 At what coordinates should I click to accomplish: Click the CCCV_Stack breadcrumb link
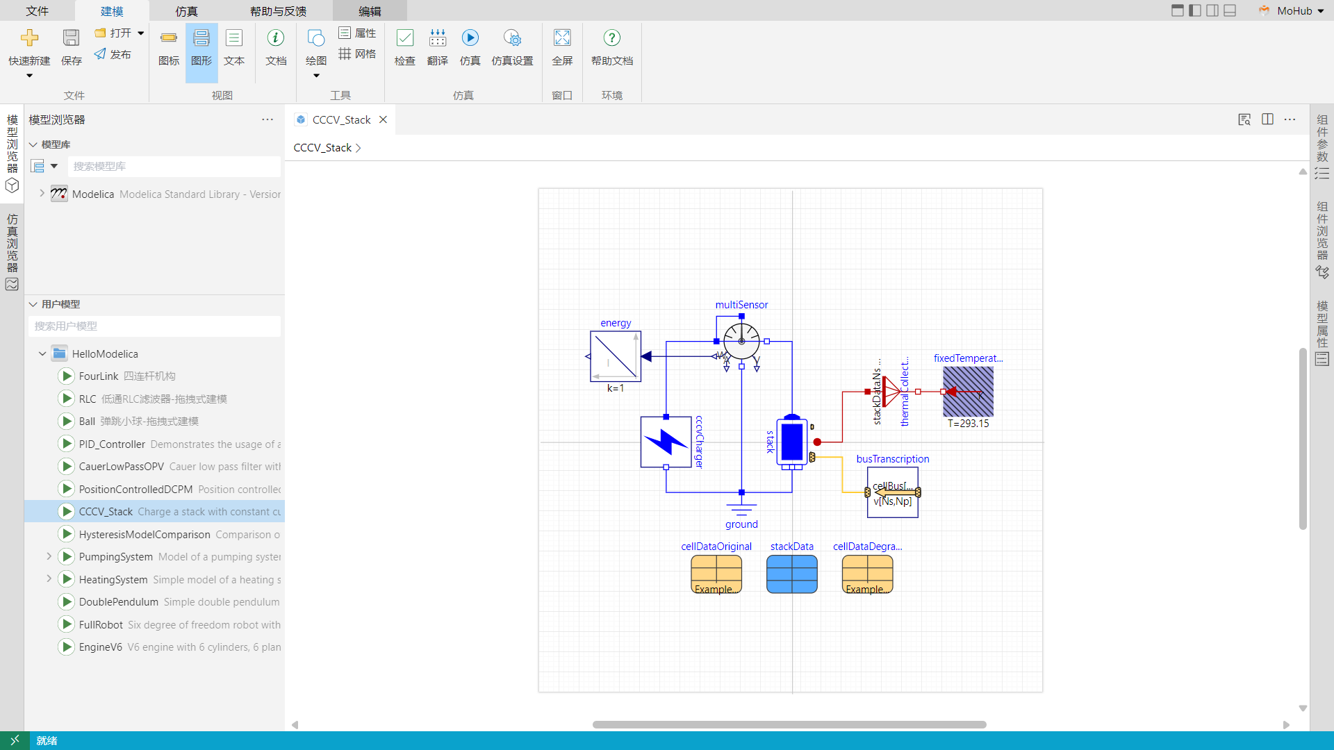point(322,147)
